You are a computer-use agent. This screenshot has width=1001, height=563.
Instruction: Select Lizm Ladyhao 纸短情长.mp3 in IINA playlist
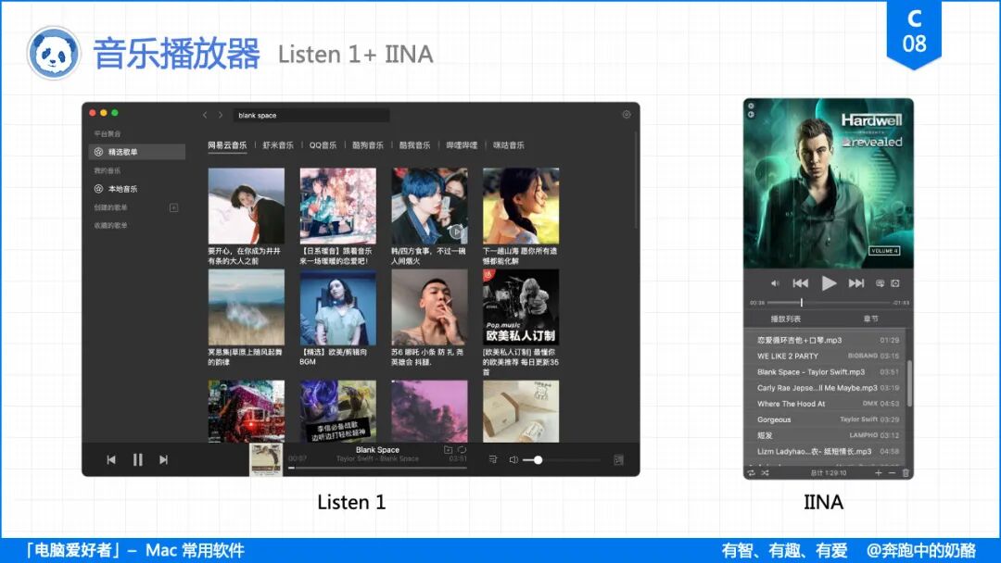[828, 452]
